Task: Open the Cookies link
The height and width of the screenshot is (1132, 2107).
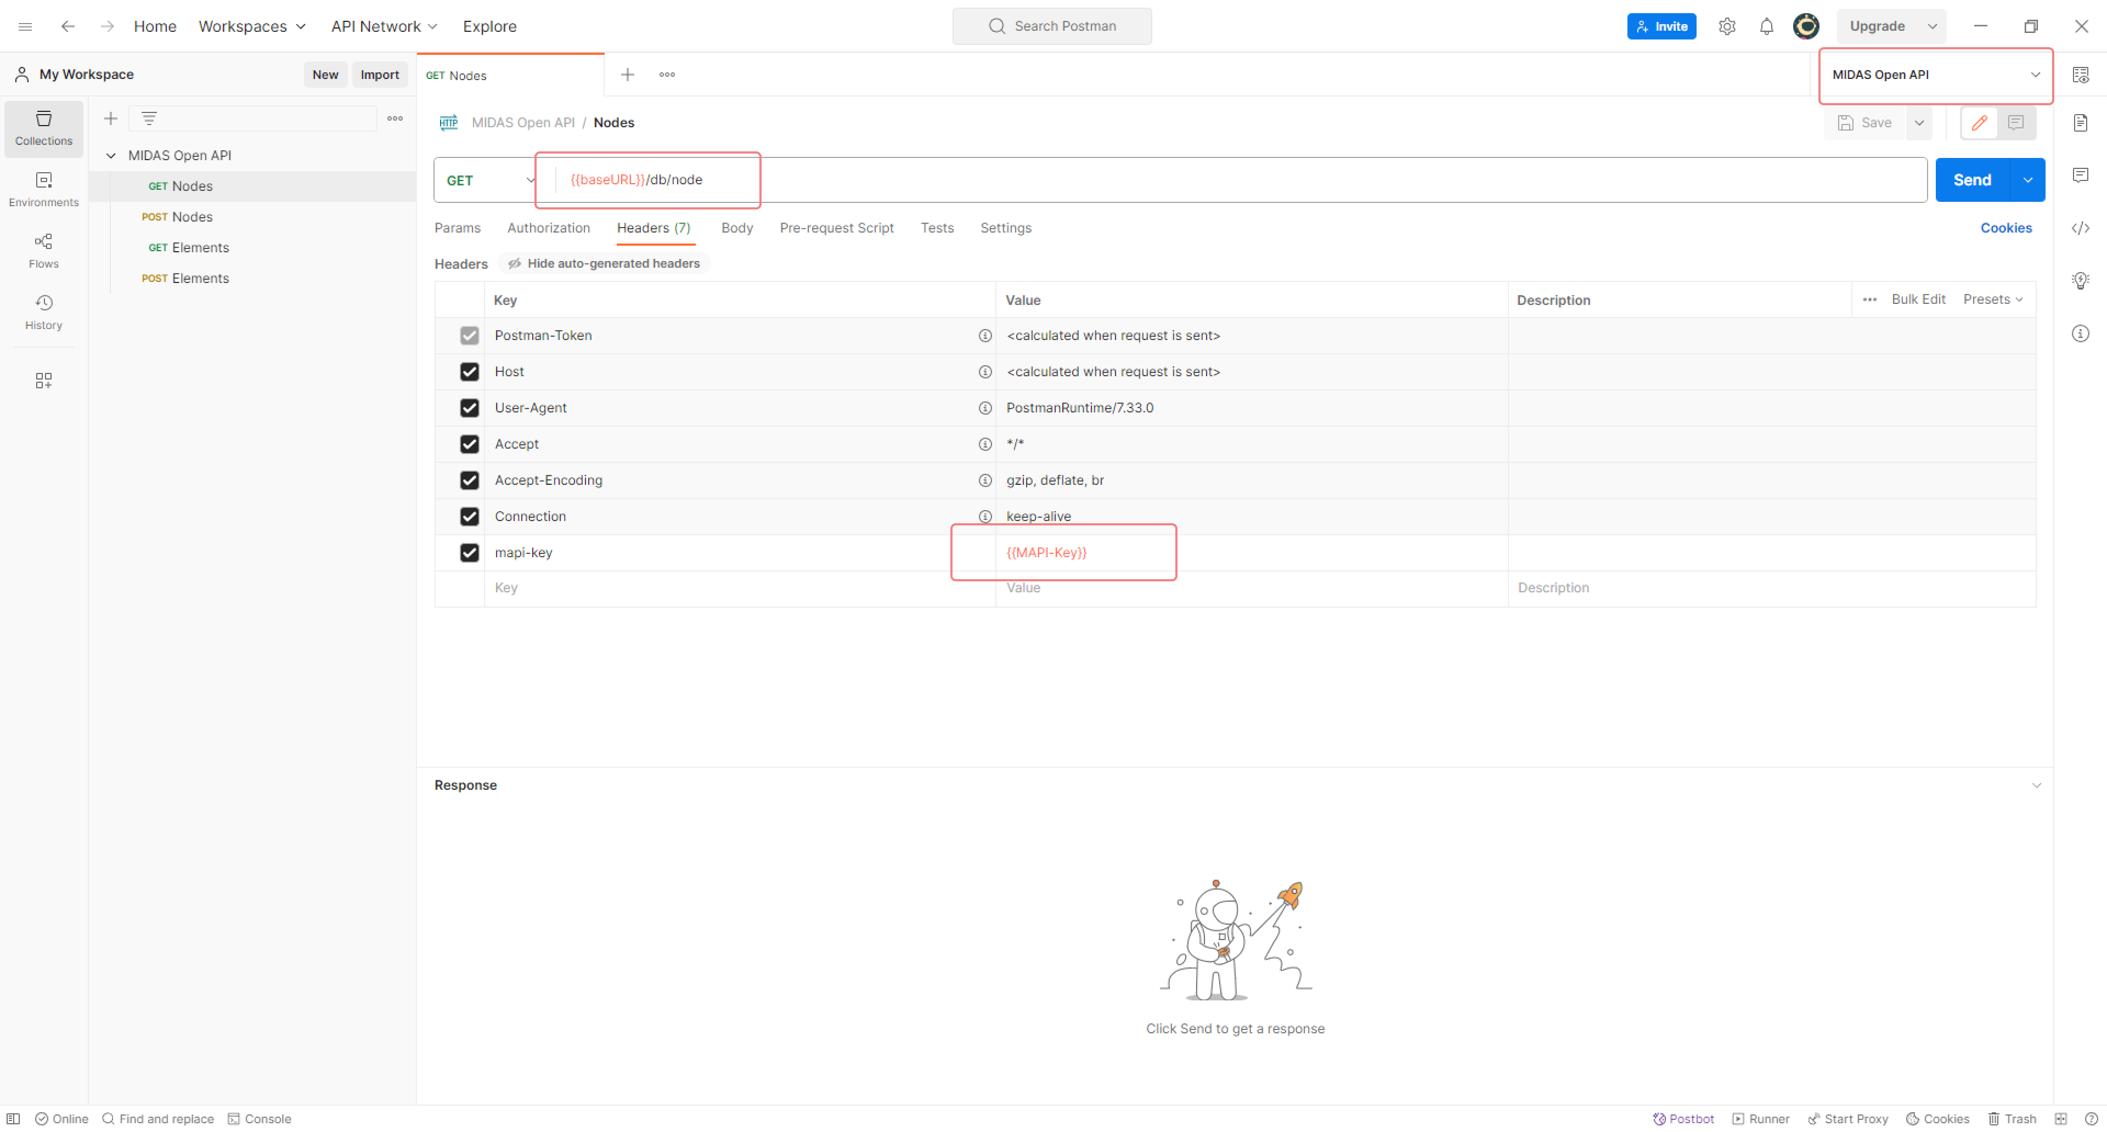Action: (x=2005, y=228)
